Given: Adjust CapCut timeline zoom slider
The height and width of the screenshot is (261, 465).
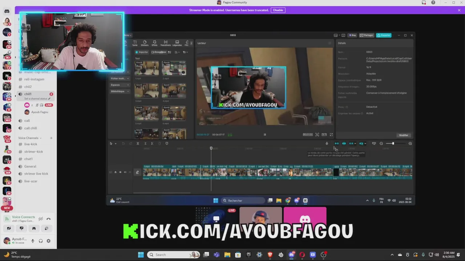Looking at the screenshot, I should point(393,144).
